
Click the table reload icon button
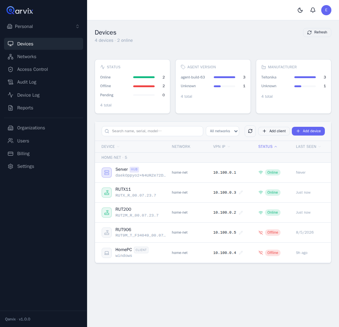(x=250, y=131)
